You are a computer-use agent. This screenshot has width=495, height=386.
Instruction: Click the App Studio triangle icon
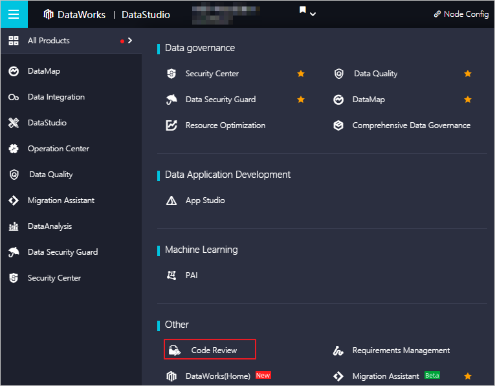tap(171, 200)
